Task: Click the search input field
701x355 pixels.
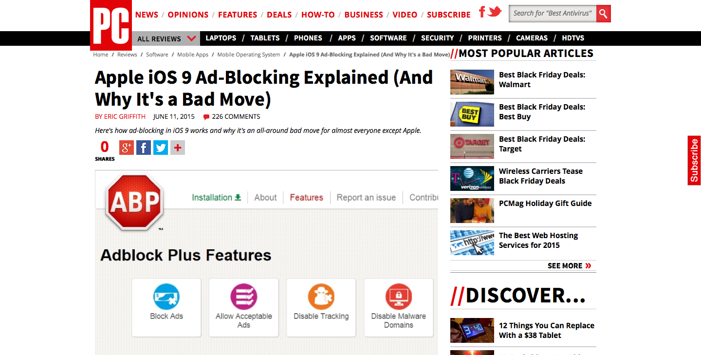Action: click(x=553, y=14)
